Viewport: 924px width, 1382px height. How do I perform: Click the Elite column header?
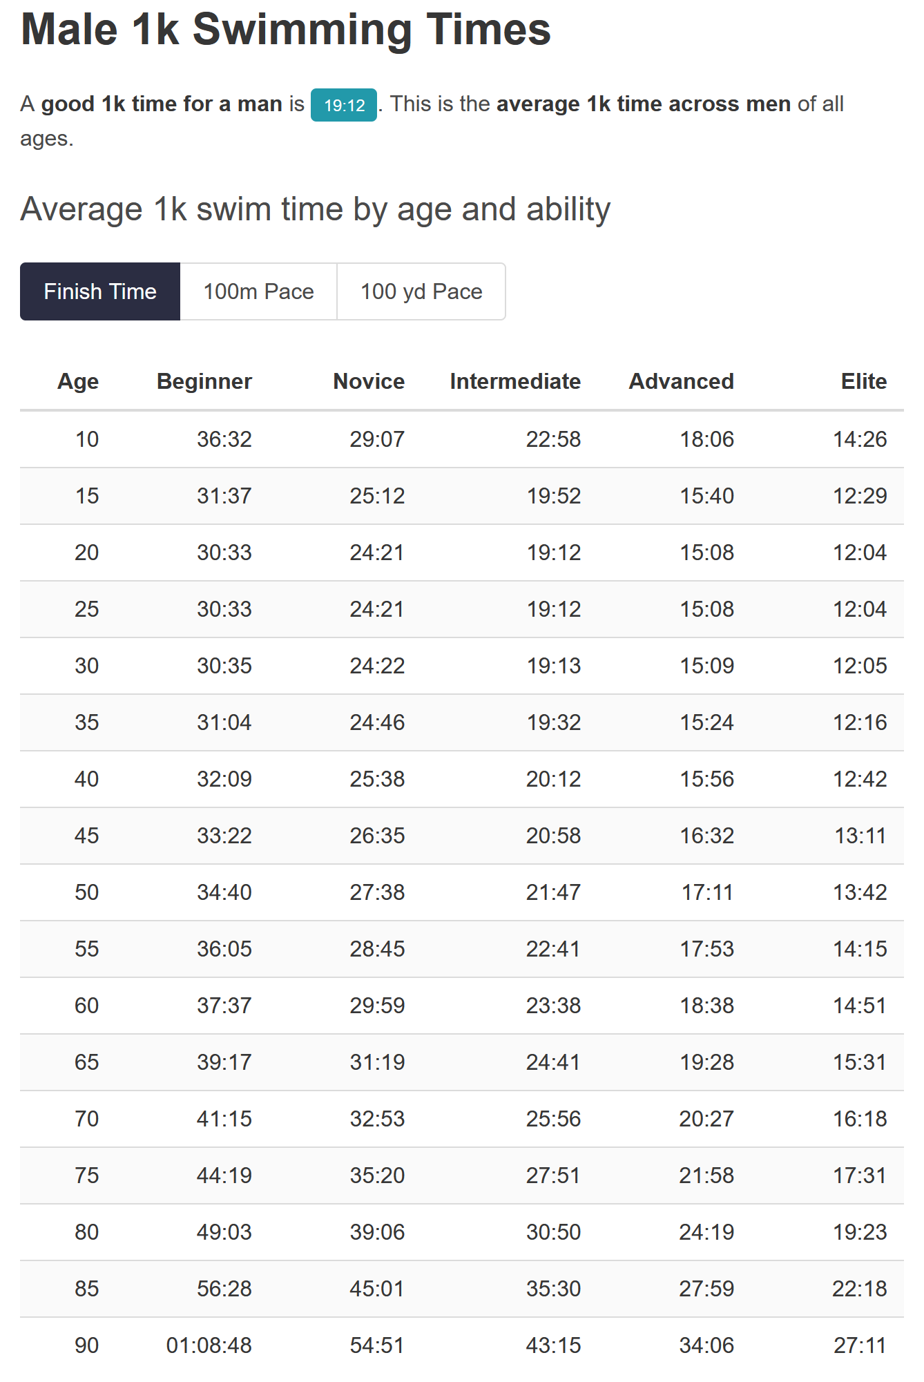pos(863,381)
